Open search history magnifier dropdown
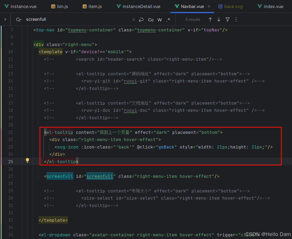This screenshot has width=292, height=239. (19, 19)
